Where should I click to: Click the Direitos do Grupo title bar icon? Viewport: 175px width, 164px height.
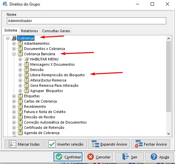(5, 4)
